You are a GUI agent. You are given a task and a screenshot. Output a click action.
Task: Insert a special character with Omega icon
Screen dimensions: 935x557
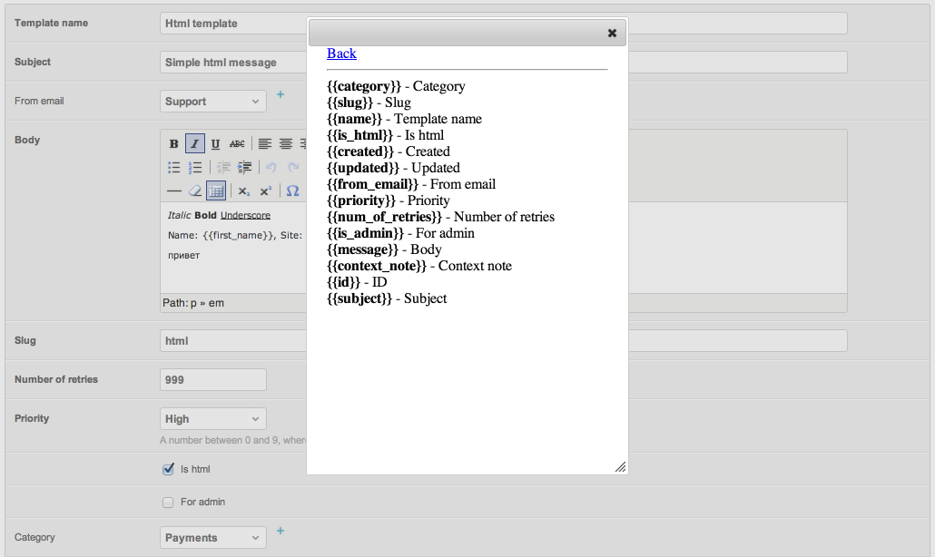292,191
